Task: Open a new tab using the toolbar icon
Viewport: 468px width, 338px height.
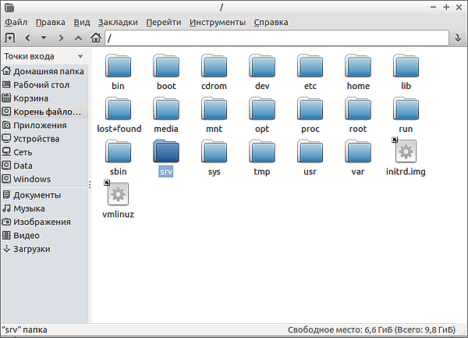Action: click(x=9, y=37)
